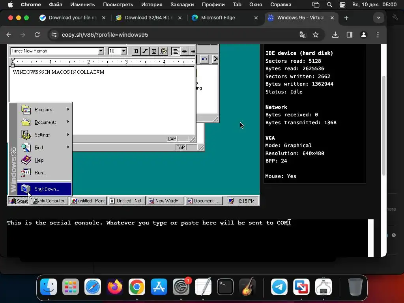Open История menu in macOS menu bar

(152, 5)
